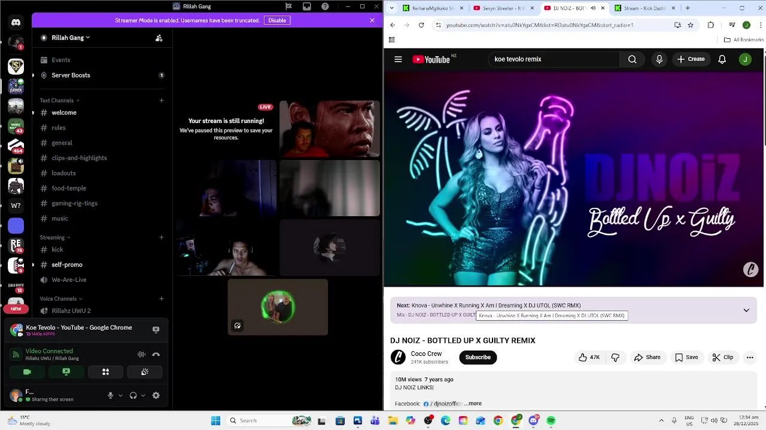The width and height of the screenshot is (766, 430).
Task: Open All Bookmarks folder
Action: (743, 40)
